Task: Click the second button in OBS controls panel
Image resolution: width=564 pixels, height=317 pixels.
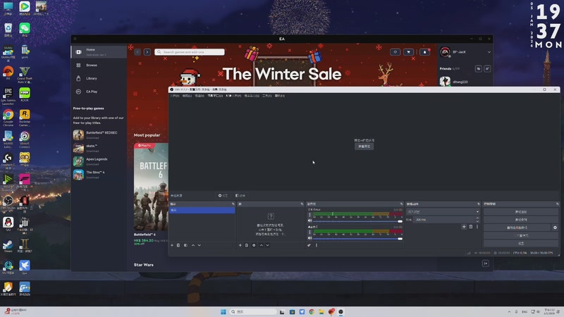Action: coord(520,220)
